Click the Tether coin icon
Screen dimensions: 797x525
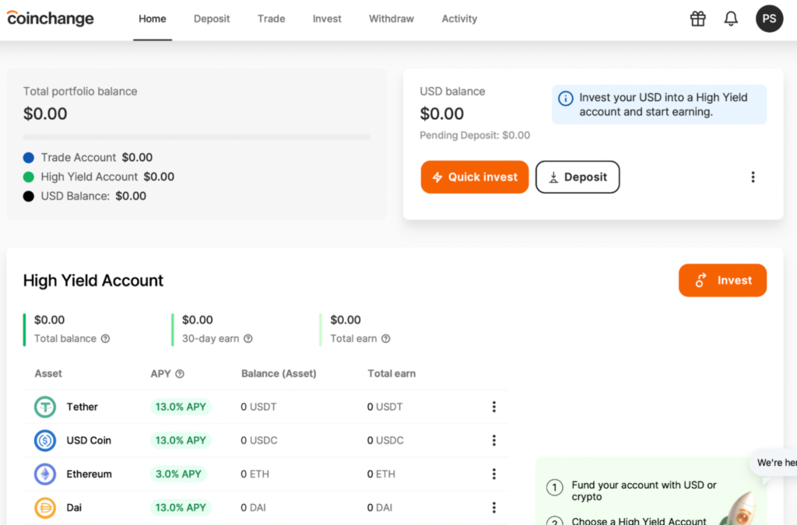point(45,407)
